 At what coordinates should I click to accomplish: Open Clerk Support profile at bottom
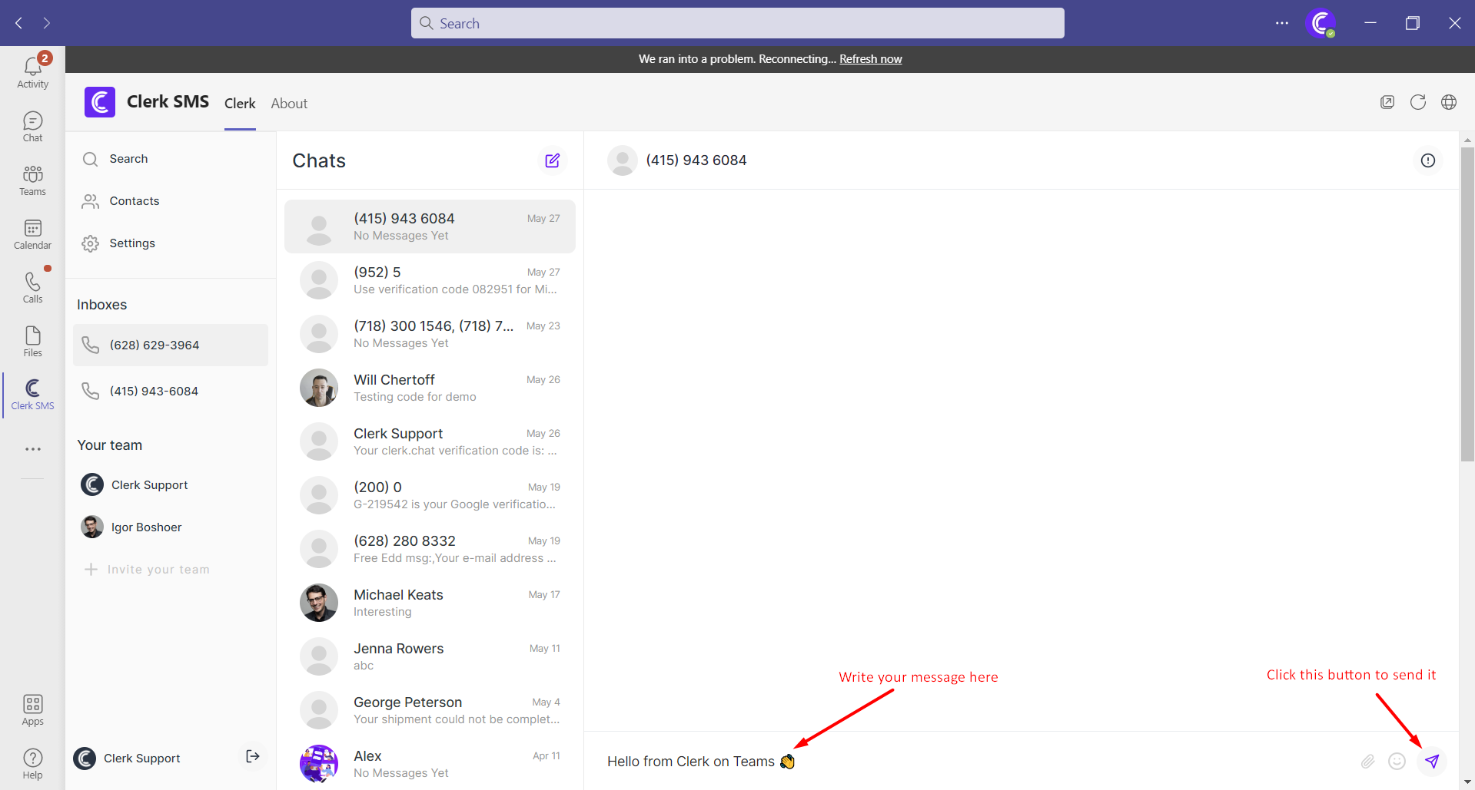pyautogui.click(x=127, y=759)
